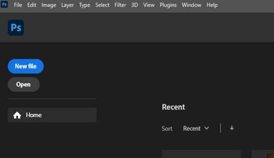Toggle sort direction with the arrow icon
This screenshot has height=158, width=274.
[x=232, y=128]
